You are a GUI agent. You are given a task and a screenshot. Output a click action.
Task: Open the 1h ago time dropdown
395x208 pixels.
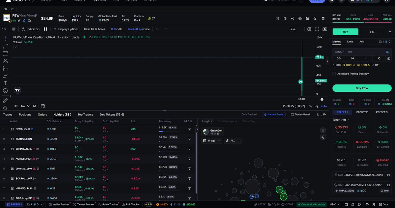212,140
